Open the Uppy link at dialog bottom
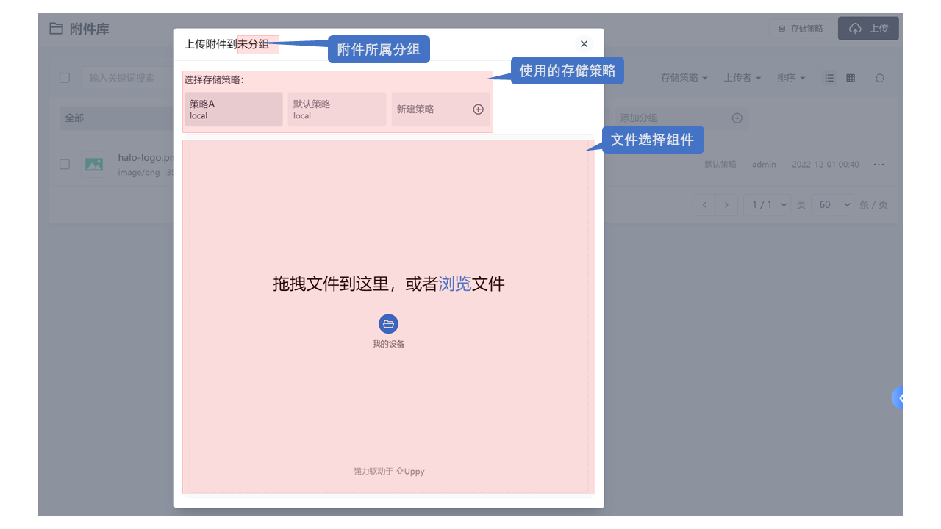Screen dimensions: 941x529 point(410,472)
